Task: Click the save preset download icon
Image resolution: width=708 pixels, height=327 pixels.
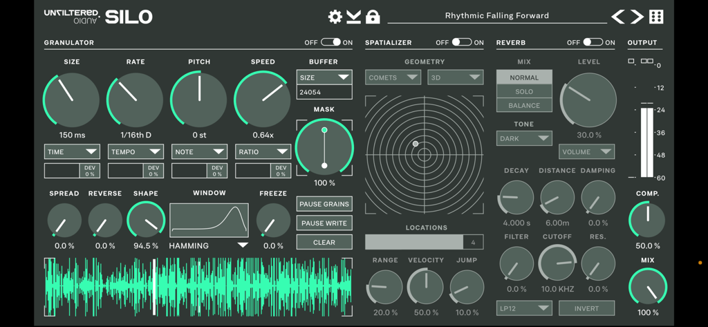Action: coord(354,17)
